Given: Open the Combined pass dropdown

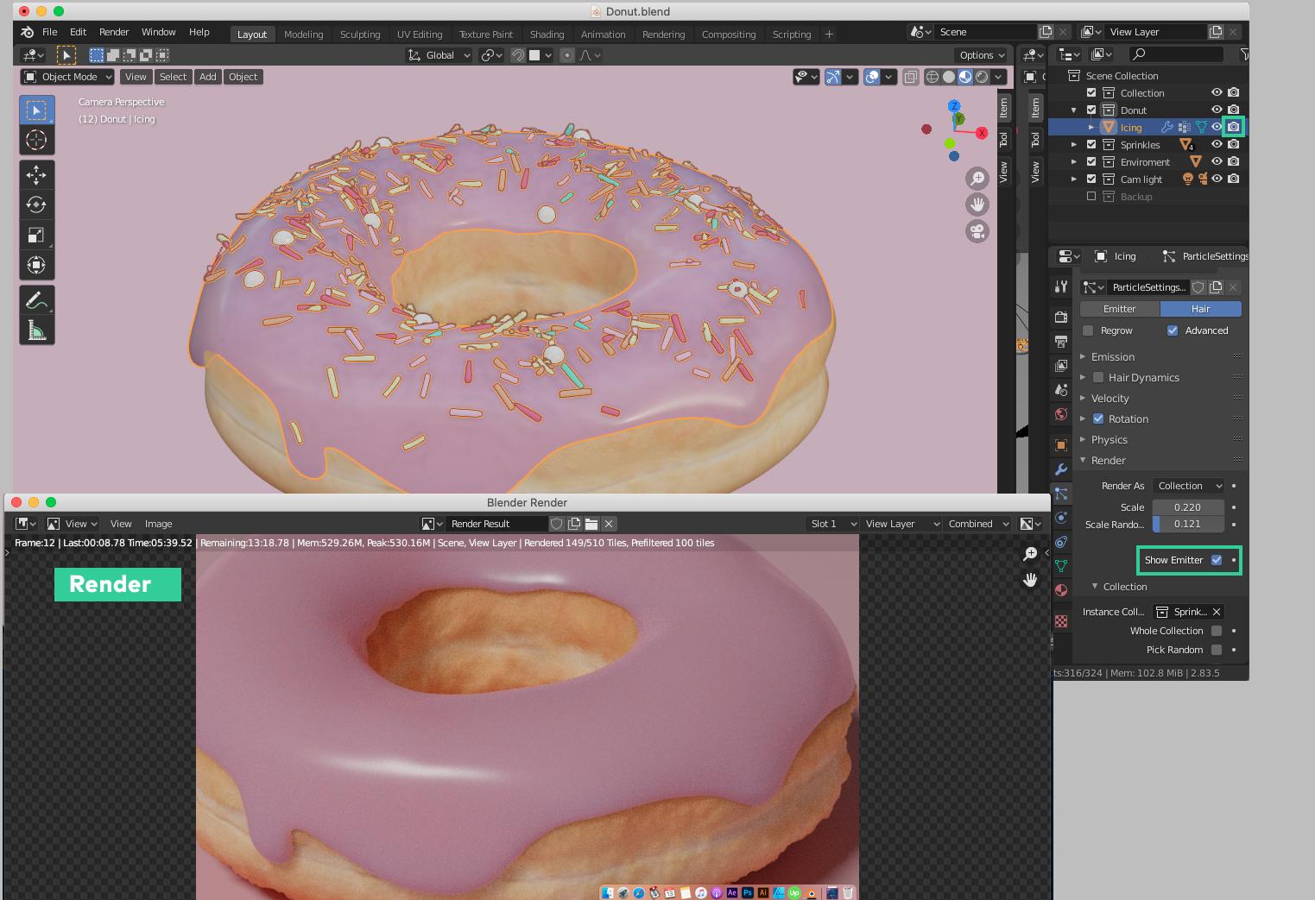Looking at the screenshot, I should pos(978,524).
